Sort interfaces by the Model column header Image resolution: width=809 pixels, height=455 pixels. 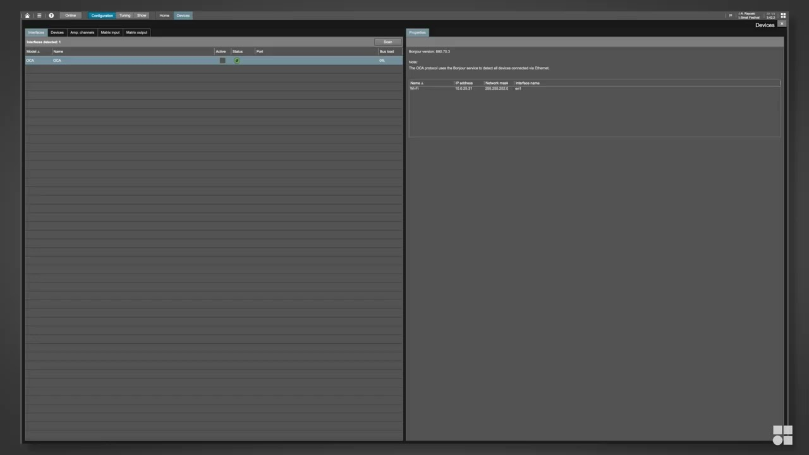(33, 51)
